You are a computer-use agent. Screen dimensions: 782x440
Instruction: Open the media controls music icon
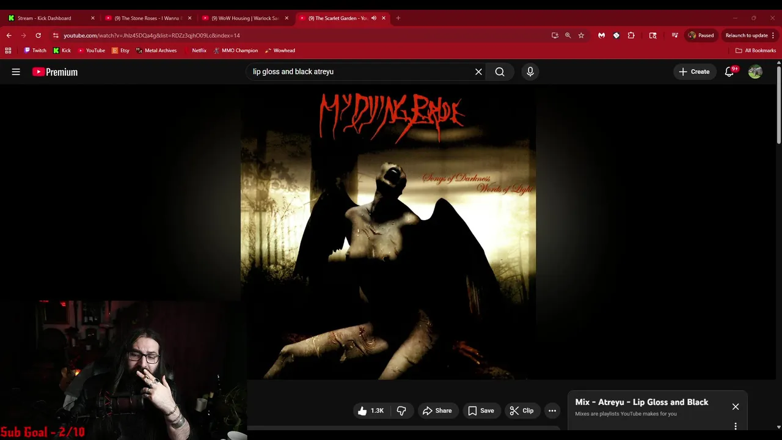pyautogui.click(x=674, y=35)
